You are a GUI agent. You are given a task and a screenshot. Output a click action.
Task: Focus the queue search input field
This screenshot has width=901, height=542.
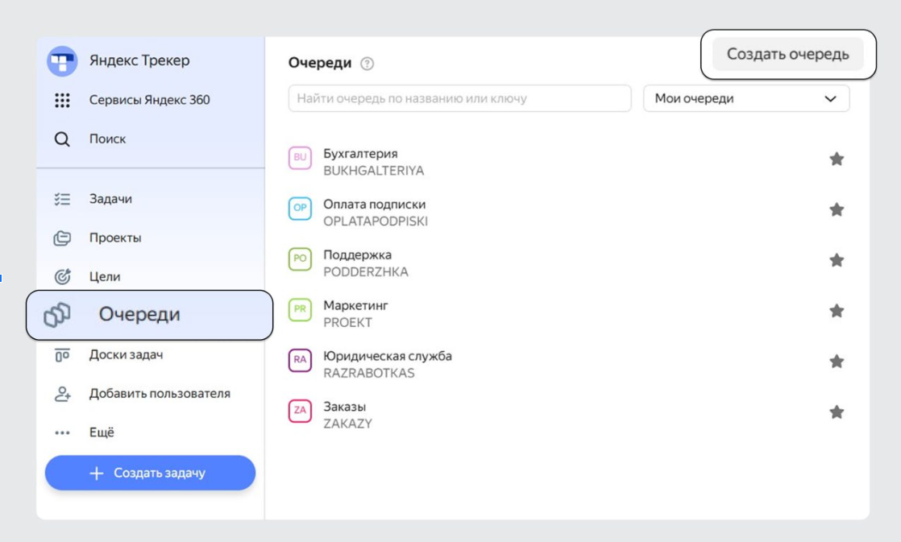(459, 99)
